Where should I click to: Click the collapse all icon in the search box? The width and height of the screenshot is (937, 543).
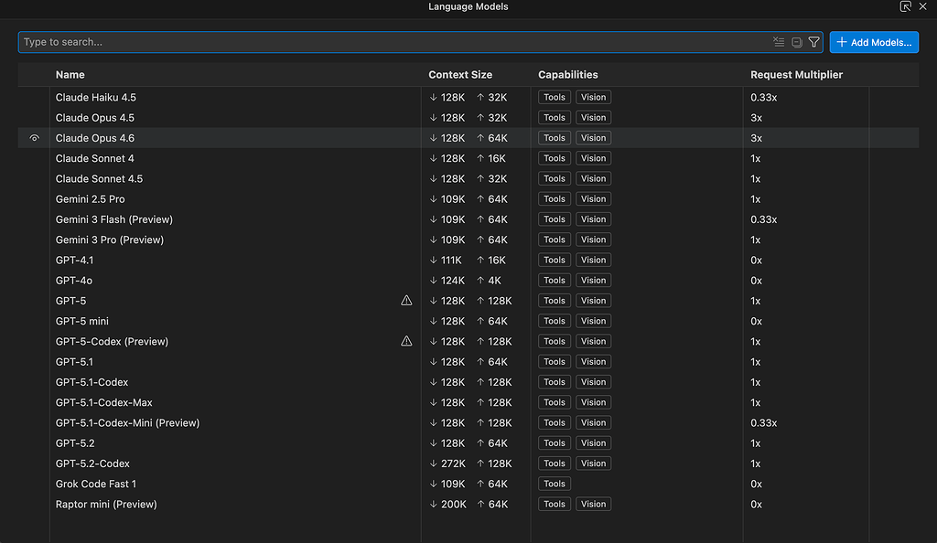click(x=797, y=42)
